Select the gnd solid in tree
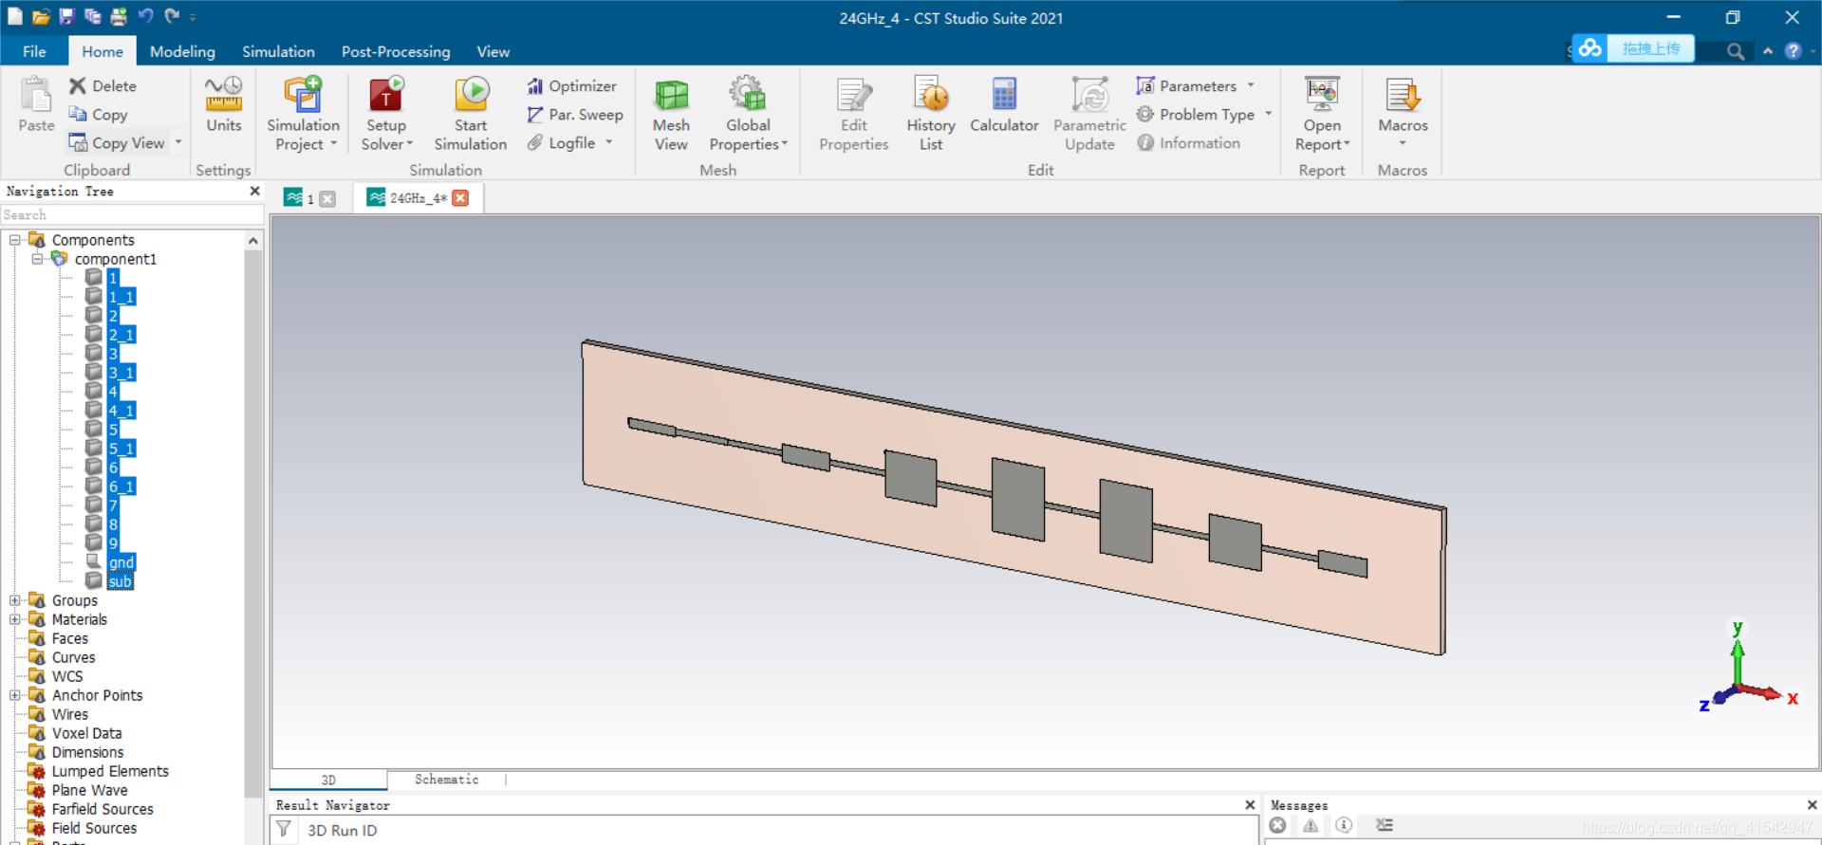 [x=121, y=562]
